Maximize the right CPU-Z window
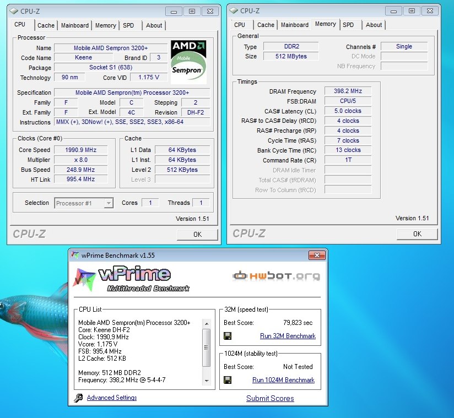 coord(412,11)
